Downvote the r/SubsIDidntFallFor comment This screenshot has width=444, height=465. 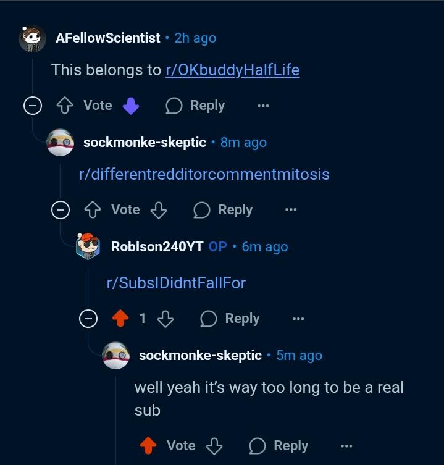click(x=165, y=319)
